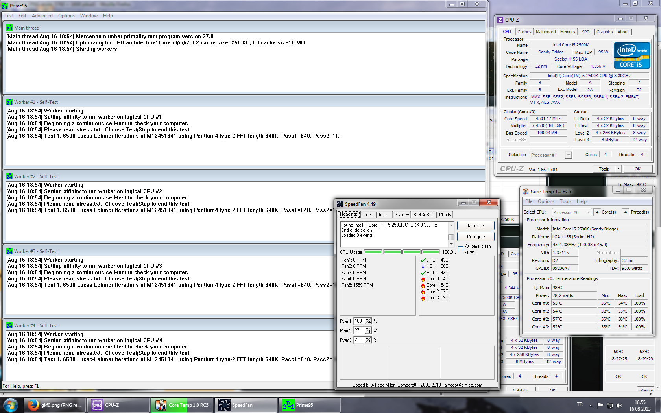The image size is (661, 413).
Task: Open Firefox gkf0.png taskbar item
Action: click(x=55, y=405)
